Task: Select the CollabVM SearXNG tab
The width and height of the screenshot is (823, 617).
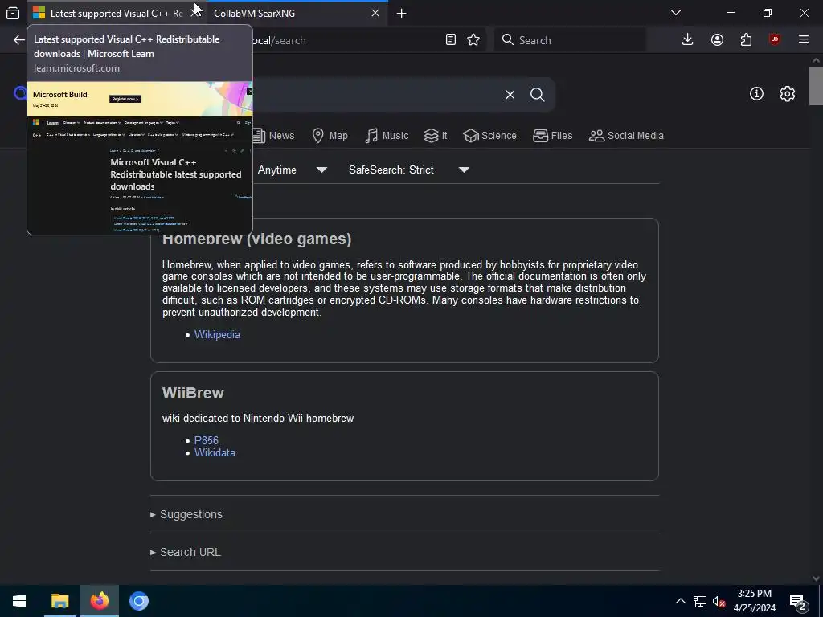Action: [297, 13]
